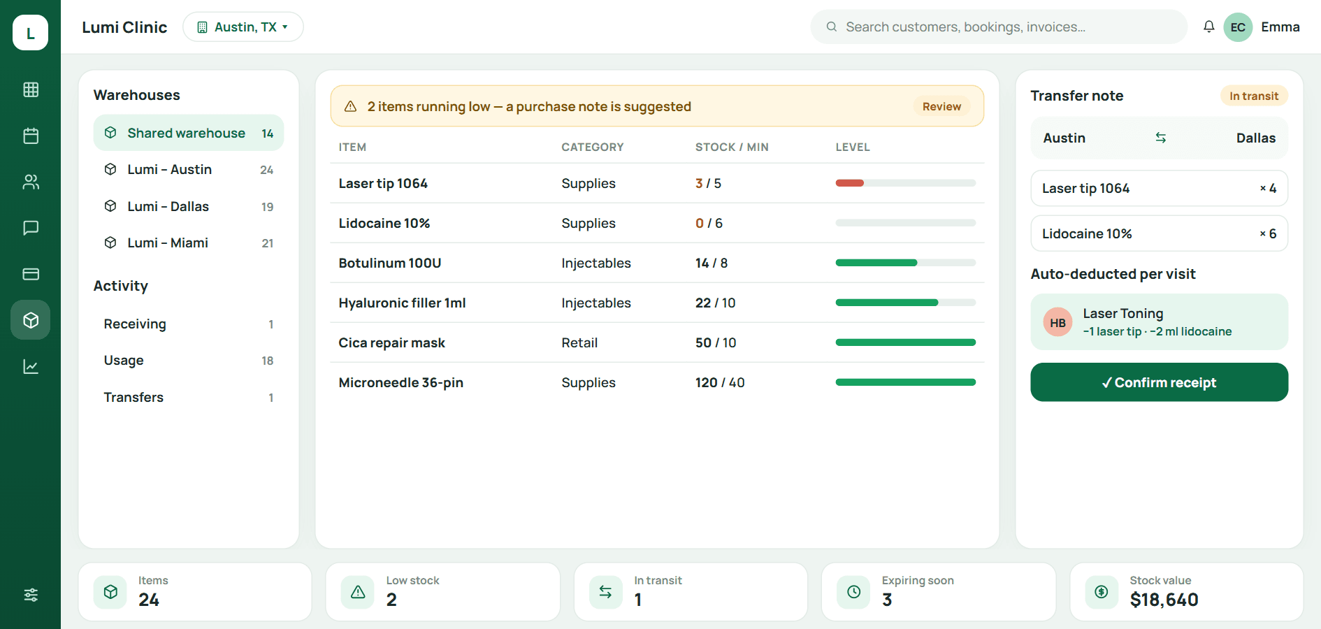
Task: Click the transfer icon in the In transit card
Action: click(x=605, y=592)
